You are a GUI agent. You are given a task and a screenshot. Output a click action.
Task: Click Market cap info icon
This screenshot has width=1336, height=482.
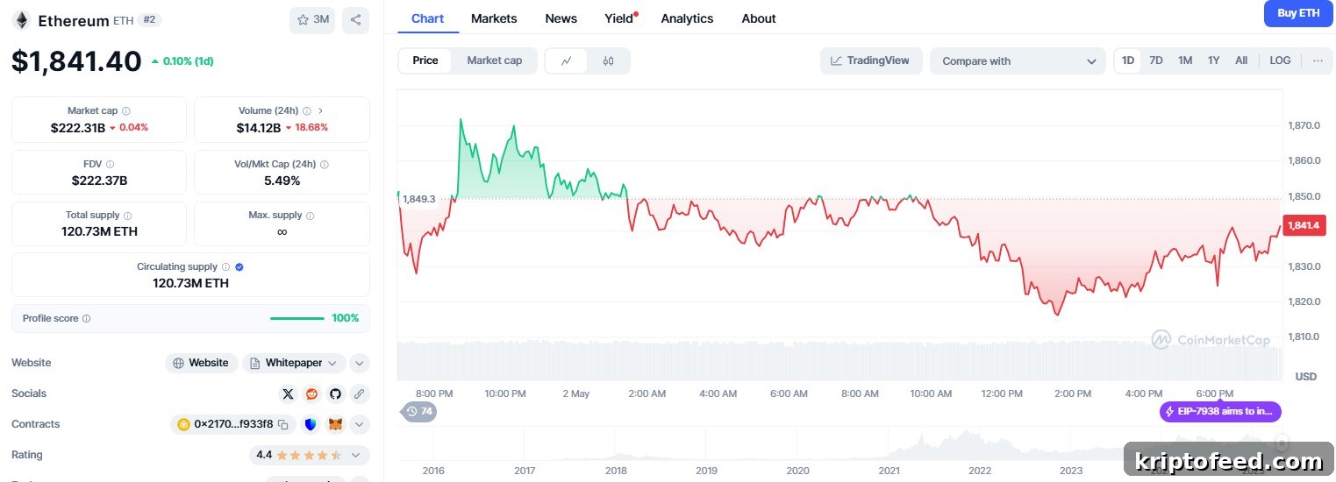[126, 111]
